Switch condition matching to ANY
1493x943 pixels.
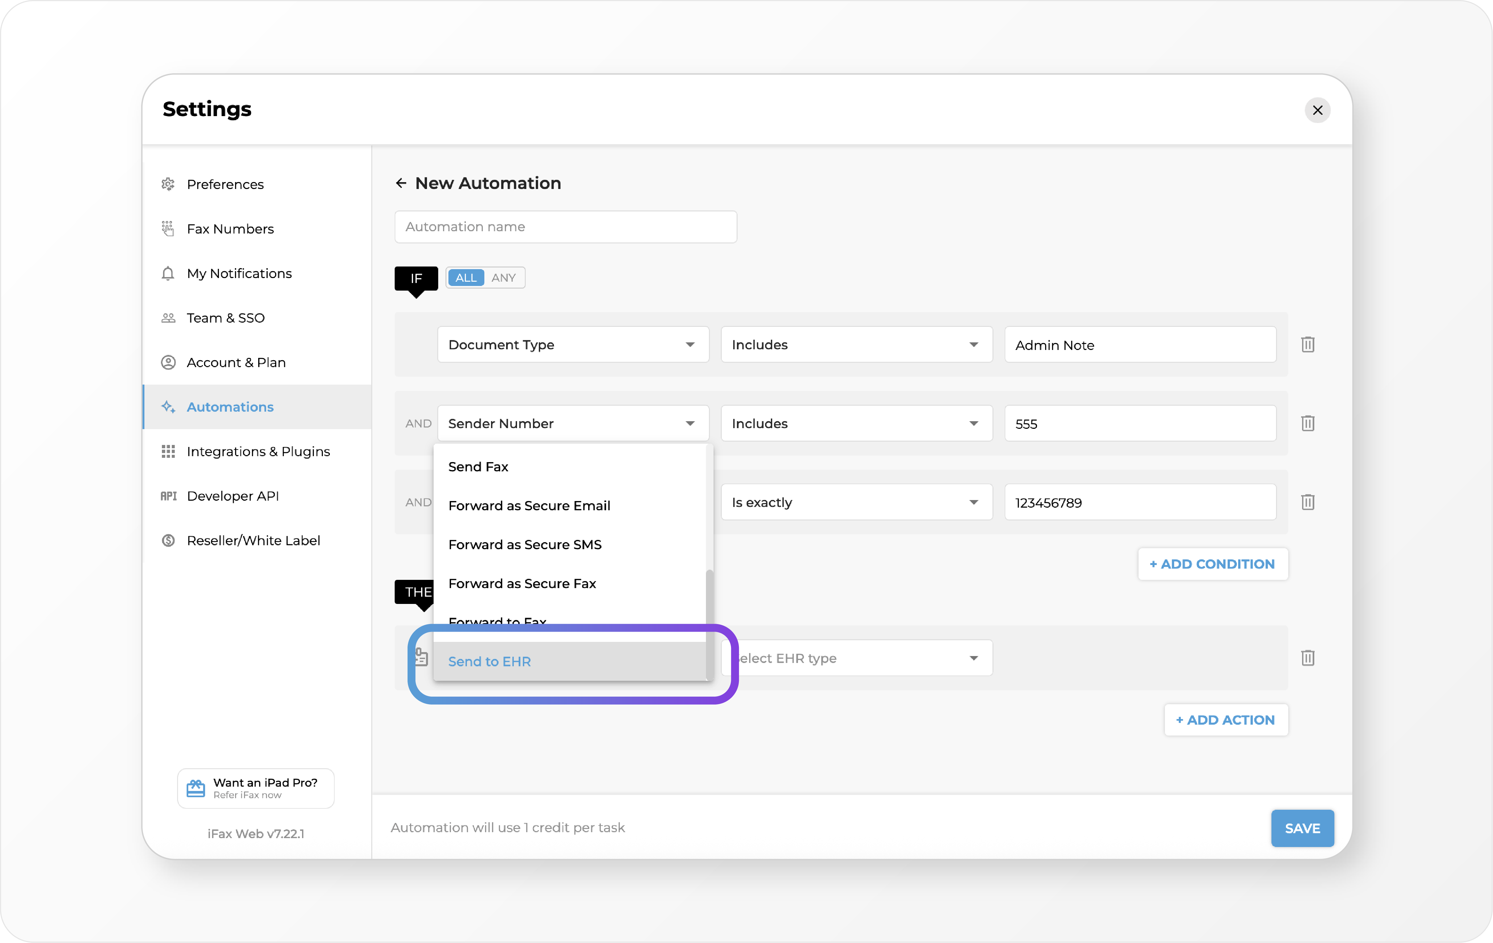[503, 278]
